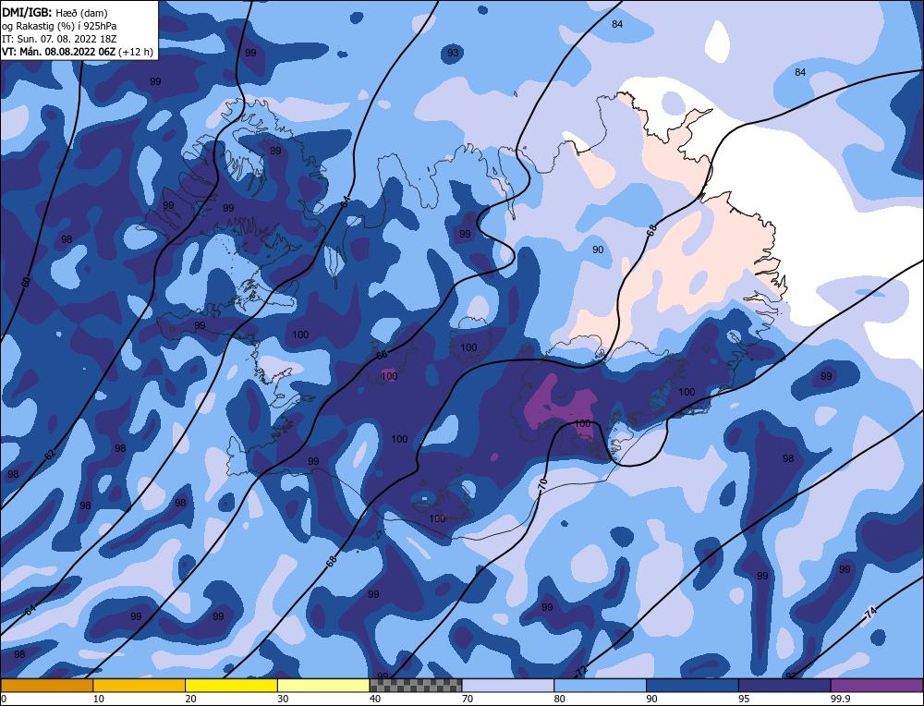The height and width of the screenshot is (706, 924).
Task: Click the '99.9' legend tick label
Action: pyautogui.click(x=840, y=700)
